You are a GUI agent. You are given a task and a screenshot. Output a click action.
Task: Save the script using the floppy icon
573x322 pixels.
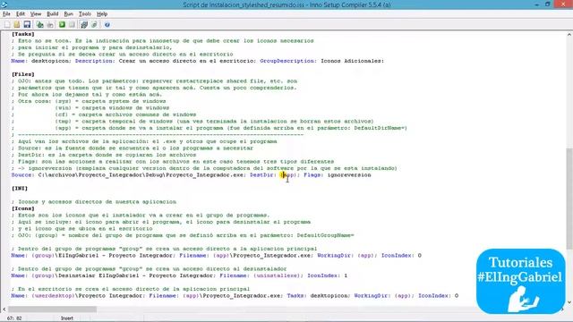coord(27,24)
